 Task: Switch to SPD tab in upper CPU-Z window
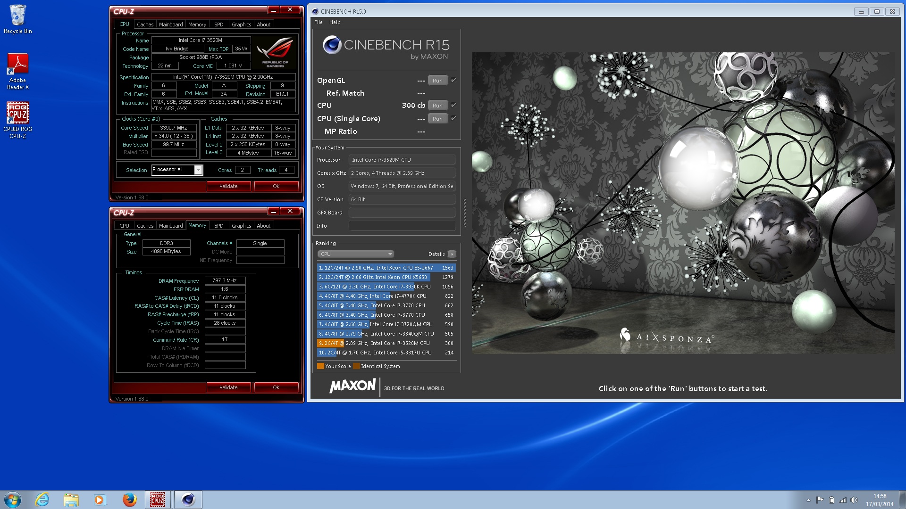click(218, 25)
